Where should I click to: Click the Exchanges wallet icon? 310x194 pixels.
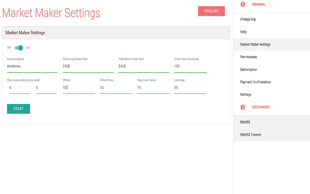[x=243, y=107]
